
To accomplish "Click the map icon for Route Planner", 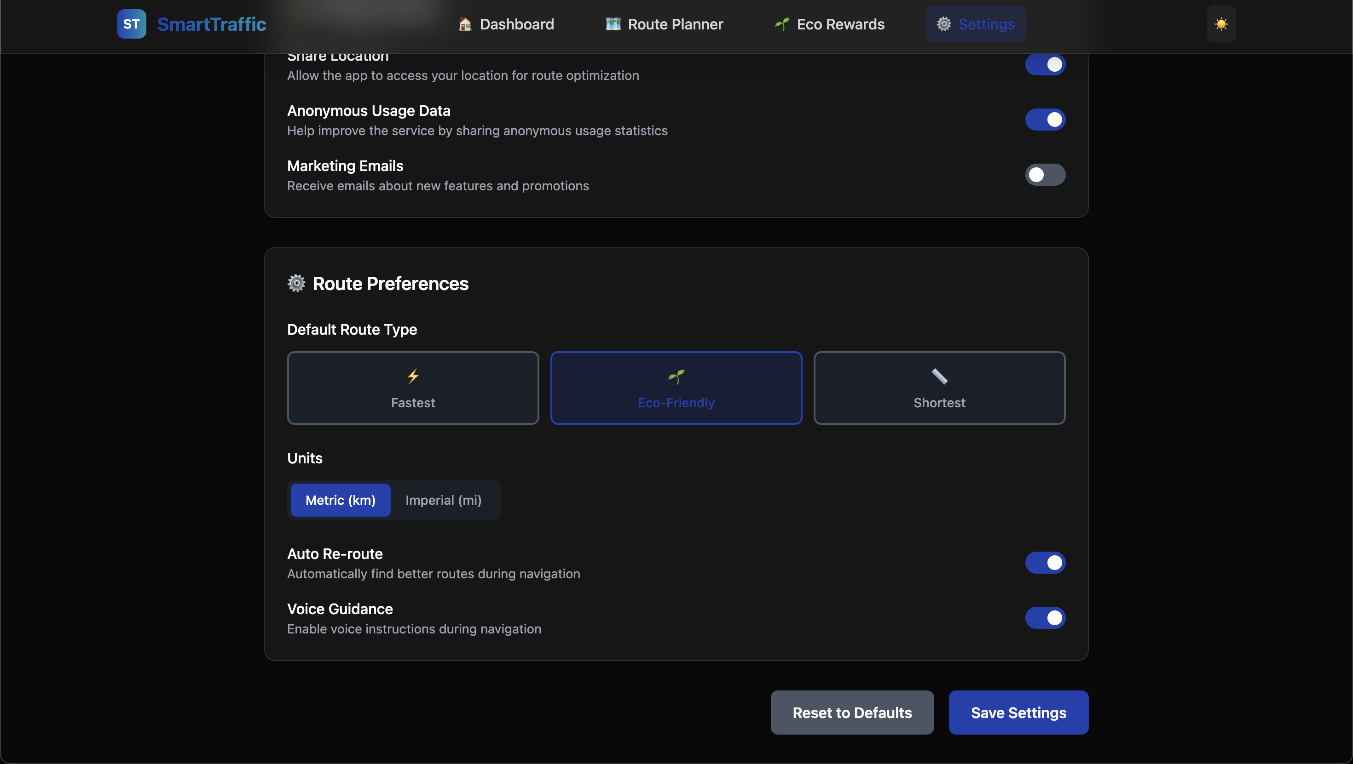I will (x=613, y=24).
